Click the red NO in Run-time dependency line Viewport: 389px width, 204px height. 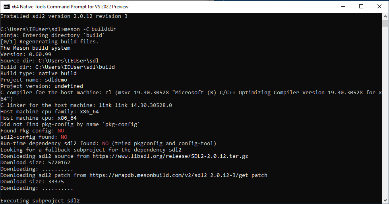pyautogui.click(x=105, y=144)
